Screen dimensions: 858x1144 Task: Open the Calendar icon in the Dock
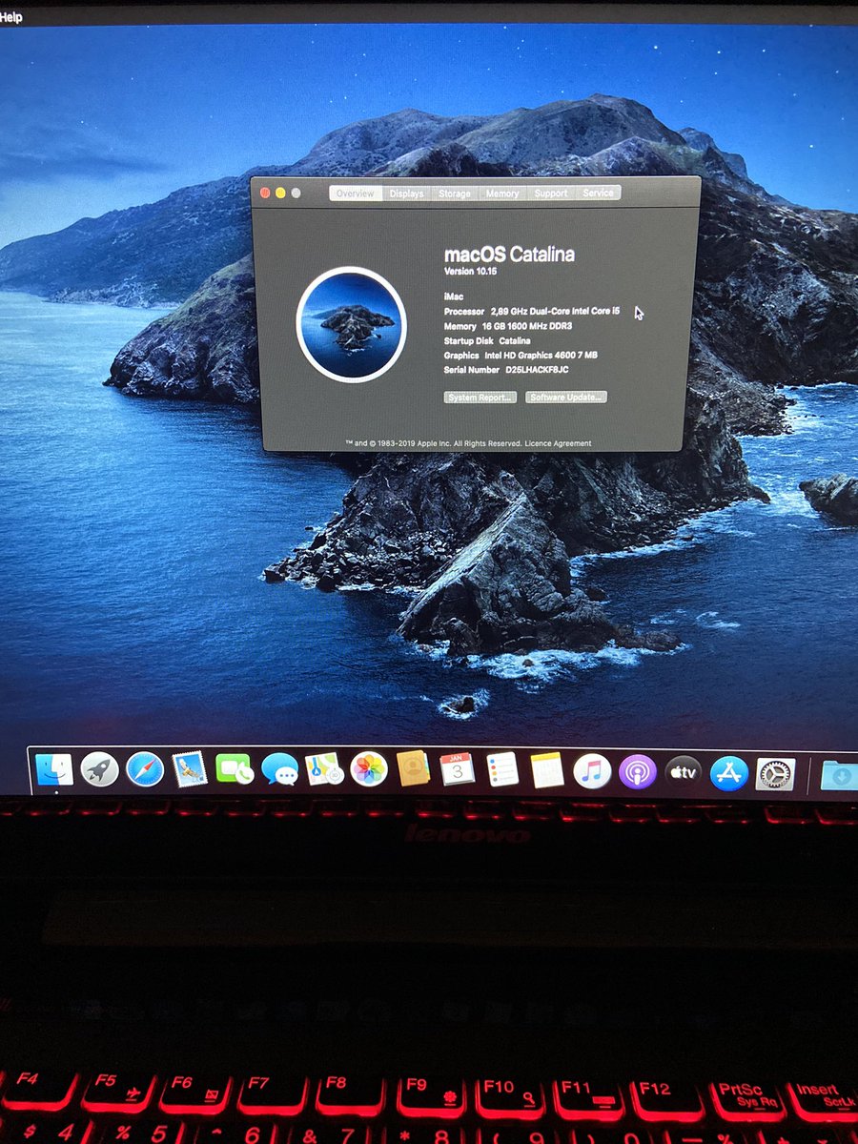[x=458, y=768]
